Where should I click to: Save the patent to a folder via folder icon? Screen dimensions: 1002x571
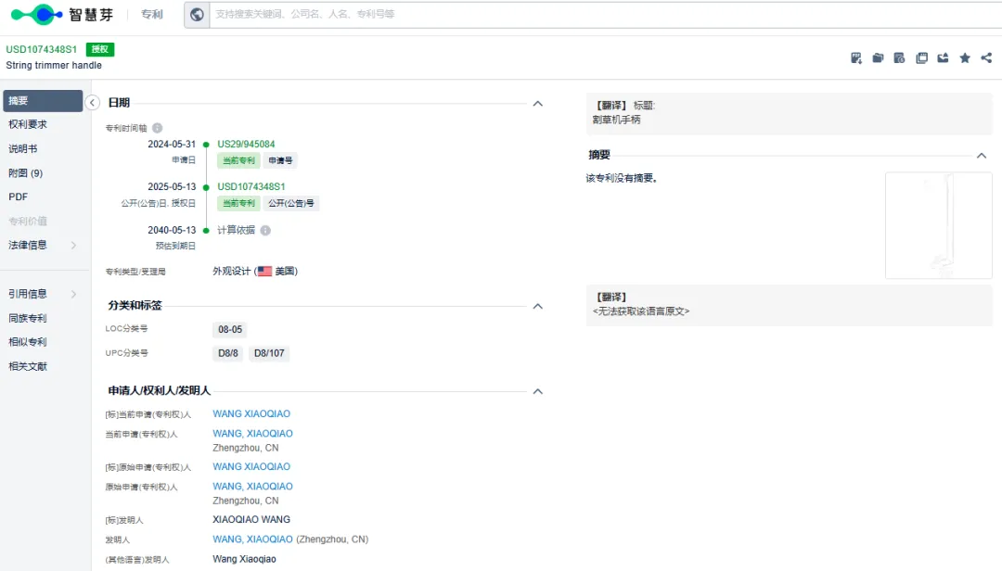coord(878,58)
